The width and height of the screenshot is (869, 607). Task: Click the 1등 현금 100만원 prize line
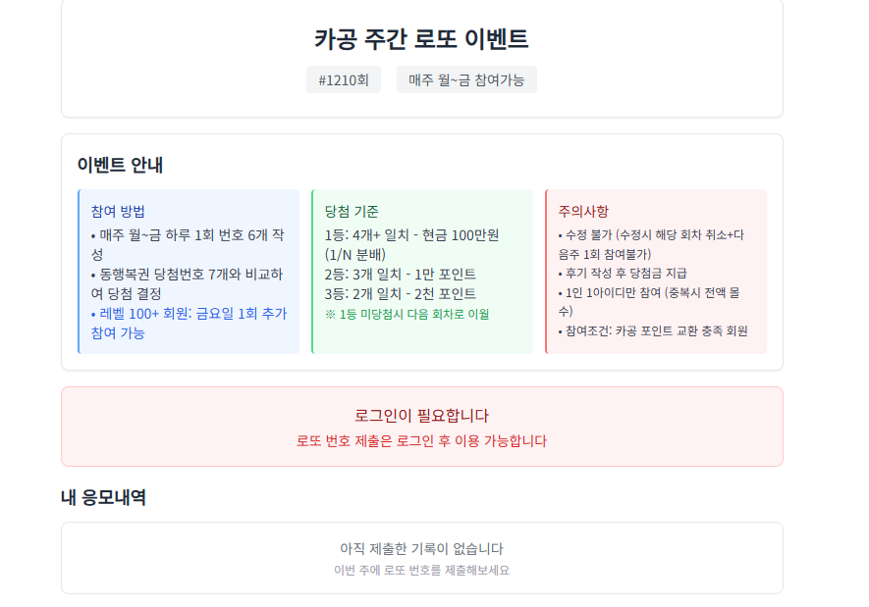pos(411,244)
